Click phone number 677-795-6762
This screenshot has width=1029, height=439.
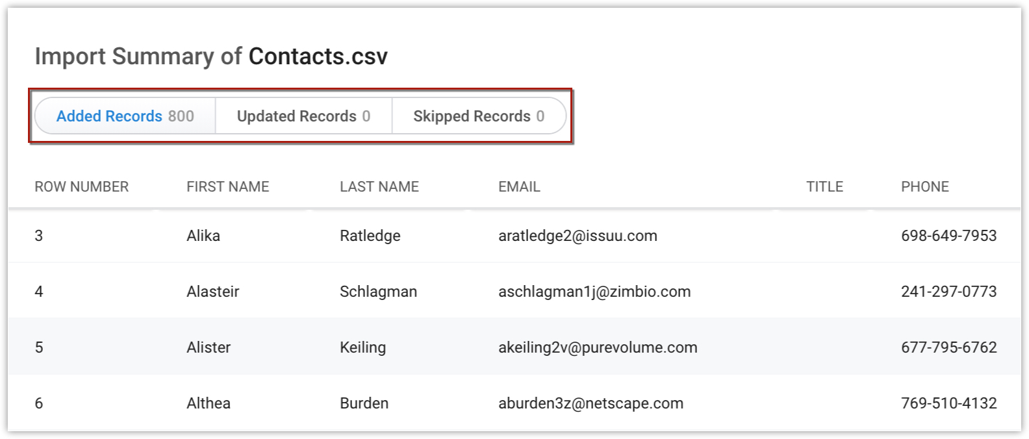click(x=948, y=347)
